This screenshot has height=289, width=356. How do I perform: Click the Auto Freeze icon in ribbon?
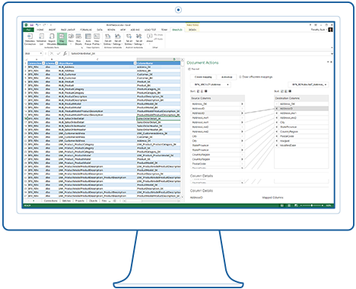coord(88,40)
